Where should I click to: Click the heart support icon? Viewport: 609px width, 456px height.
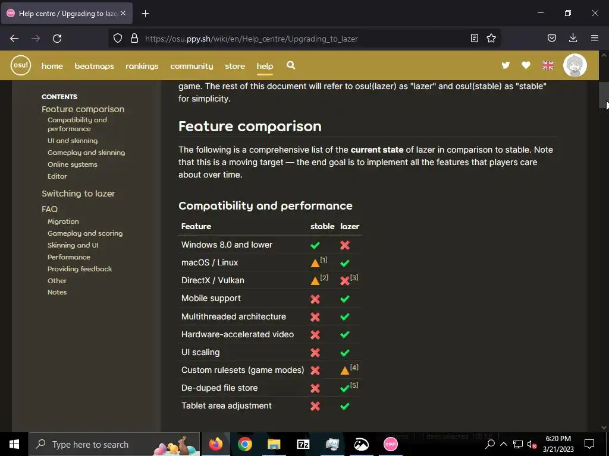(526, 65)
